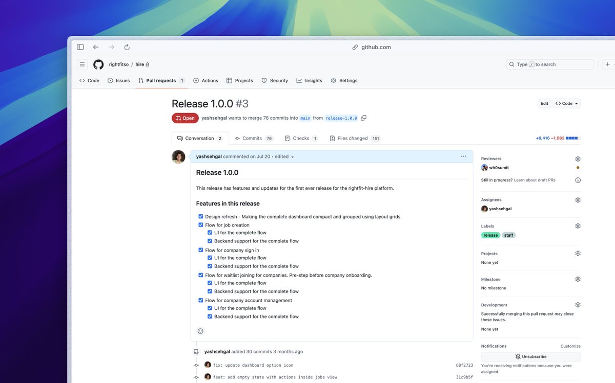
Task: Copy the release-1.0.0 branch name icon
Action: [x=363, y=118]
